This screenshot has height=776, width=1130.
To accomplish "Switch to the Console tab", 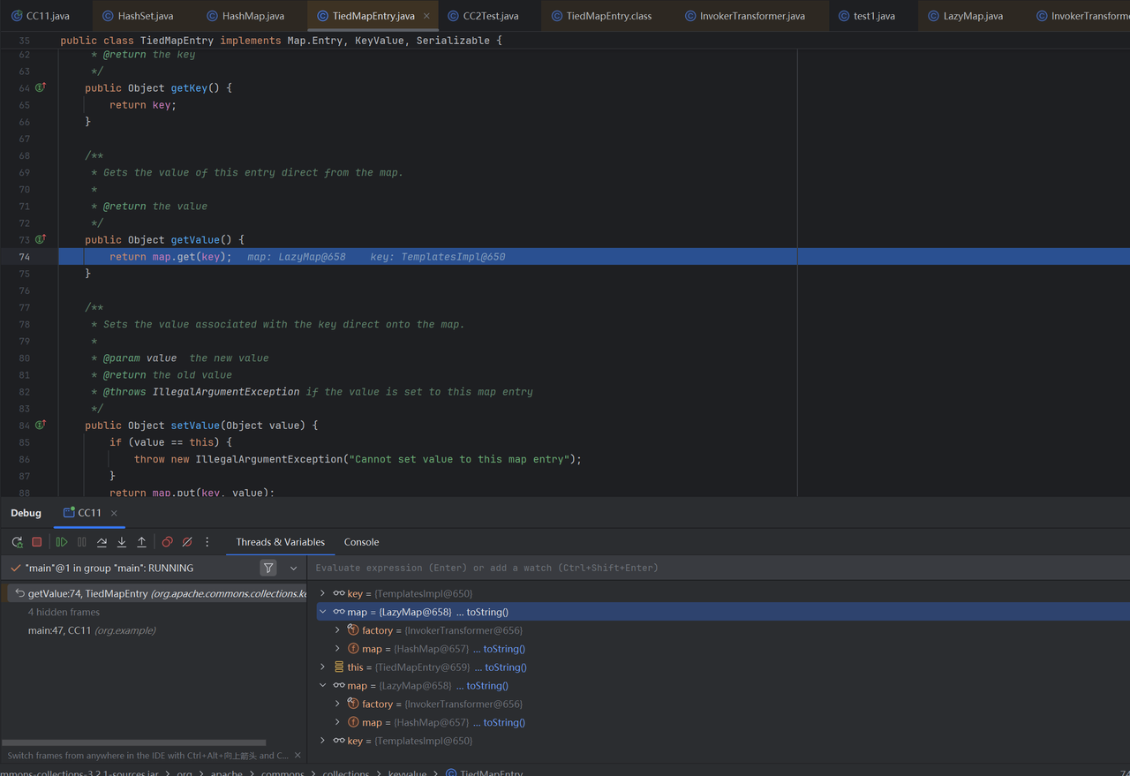I will pyautogui.click(x=361, y=542).
